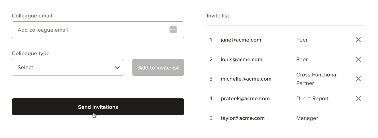Screen dimensions: 378x138
Task: Click the Add to invite list button
Action: [x=158, y=68]
